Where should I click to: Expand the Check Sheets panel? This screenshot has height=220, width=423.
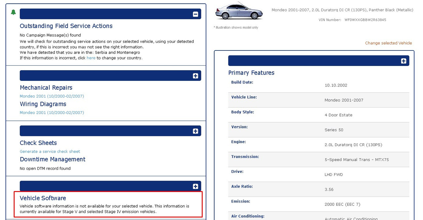195,131
